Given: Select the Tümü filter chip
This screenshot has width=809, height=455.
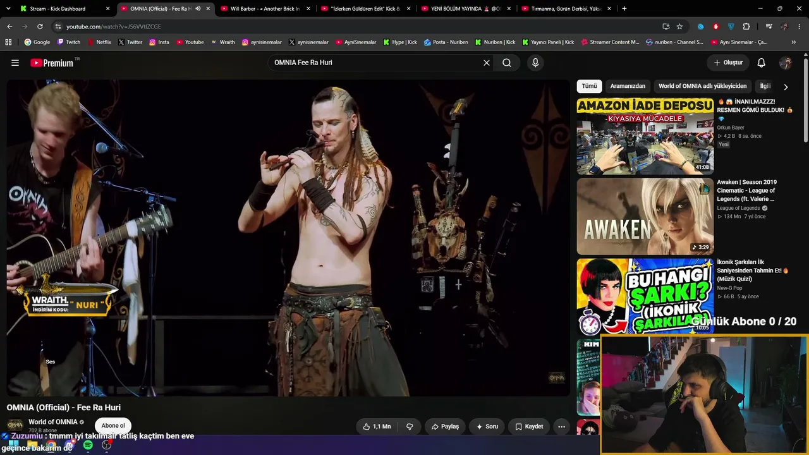Looking at the screenshot, I should [590, 86].
